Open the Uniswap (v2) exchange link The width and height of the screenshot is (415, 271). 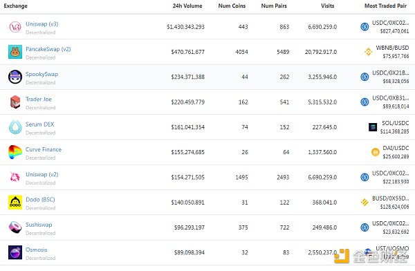pos(41,174)
